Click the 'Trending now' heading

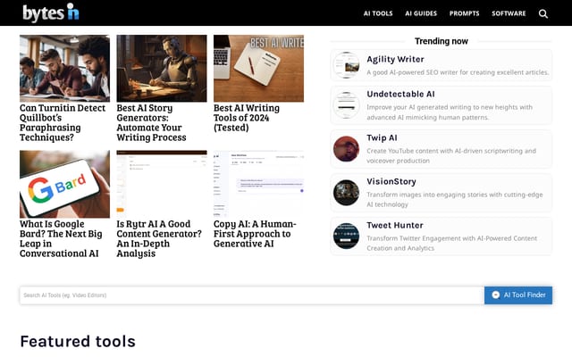point(441,41)
